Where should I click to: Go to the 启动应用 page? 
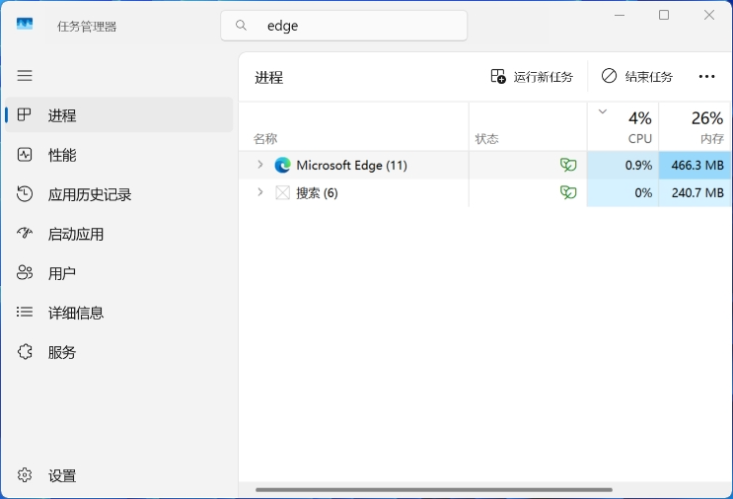(x=75, y=234)
